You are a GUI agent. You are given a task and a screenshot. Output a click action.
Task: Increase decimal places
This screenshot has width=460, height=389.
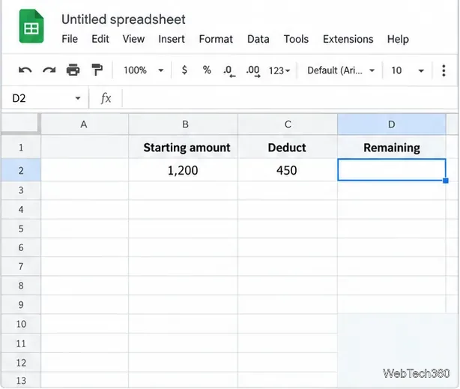[x=253, y=70]
